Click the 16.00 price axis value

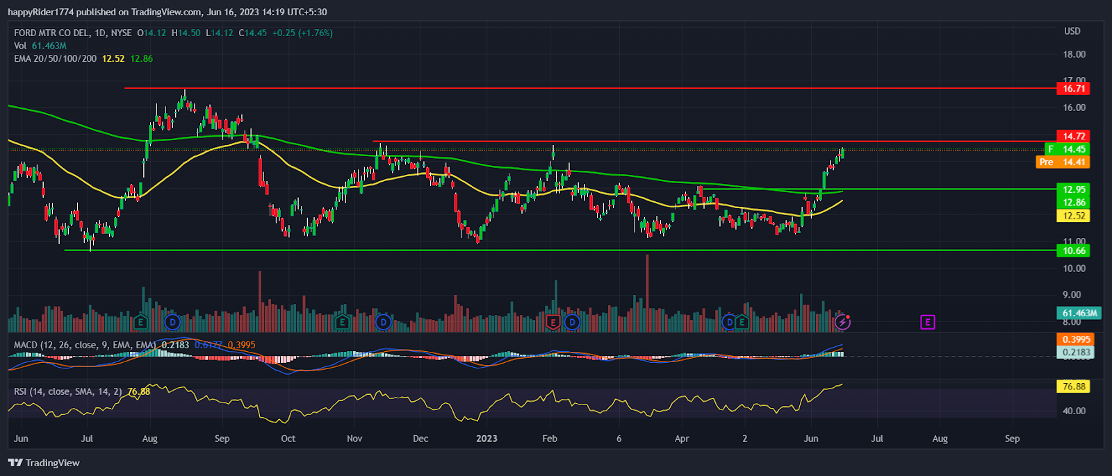tap(1074, 108)
